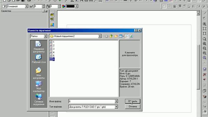Open the Основной line type dropdown

27,6
